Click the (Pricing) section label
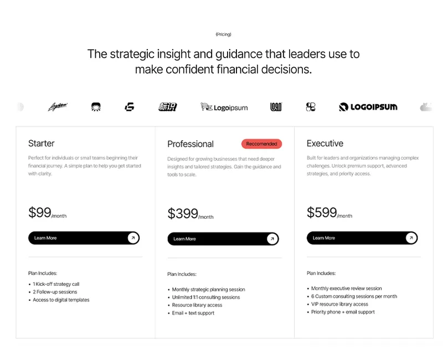This screenshot has height=354, width=448. (x=223, y=34)
